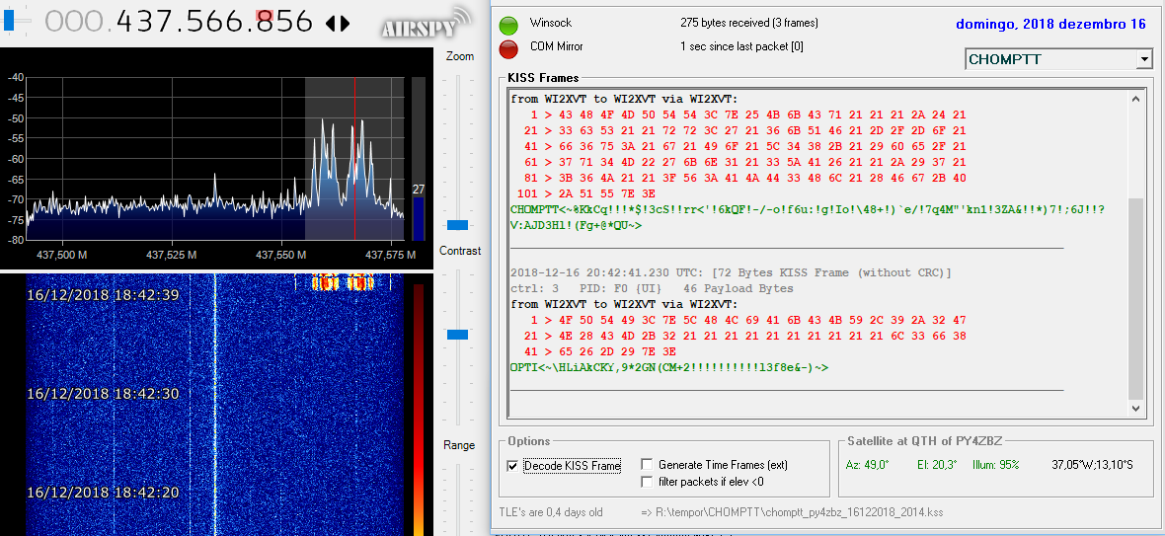Image resolution: width=1165 pixels, height=536 pixels.
Task: Click the left arrow beside the frequency
Action: tap(330, 23)
